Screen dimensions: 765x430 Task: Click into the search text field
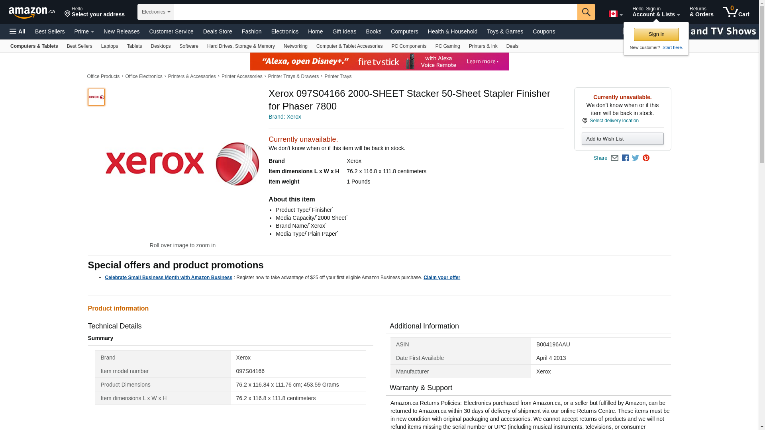point(375,12)
